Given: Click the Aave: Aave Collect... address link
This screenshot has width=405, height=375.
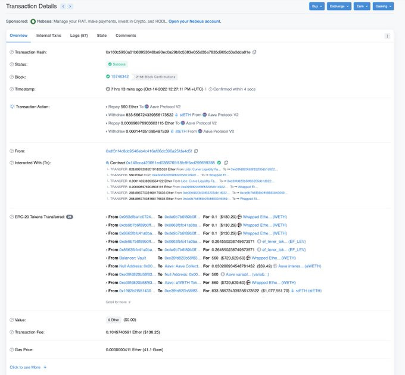Looking at the screenshot, I should [x=182, y=266].
